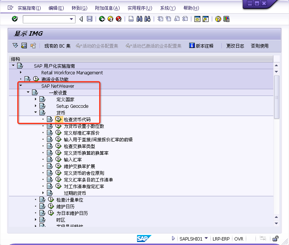
Task: Click the status bar triangle expand arrow
Action: [x=173, y=238]
